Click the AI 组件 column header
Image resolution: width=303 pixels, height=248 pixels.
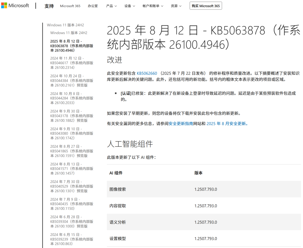point(116,173)
